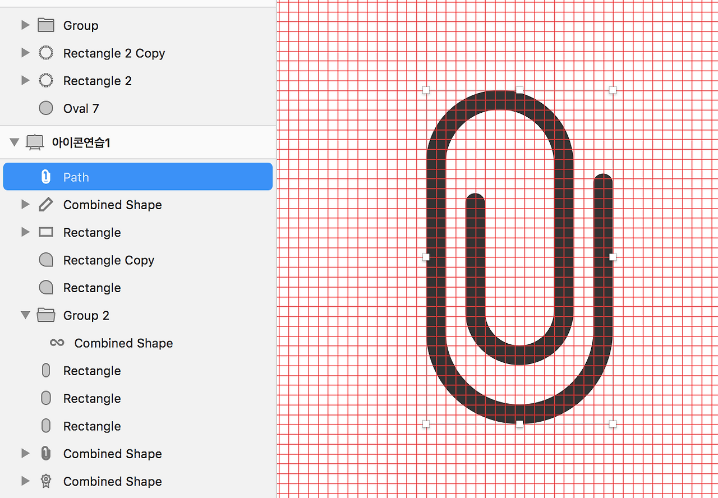Expand the Combined Shape layer with the pencil icon
This screenshot has height=498, width=718.
coord(25,205)
